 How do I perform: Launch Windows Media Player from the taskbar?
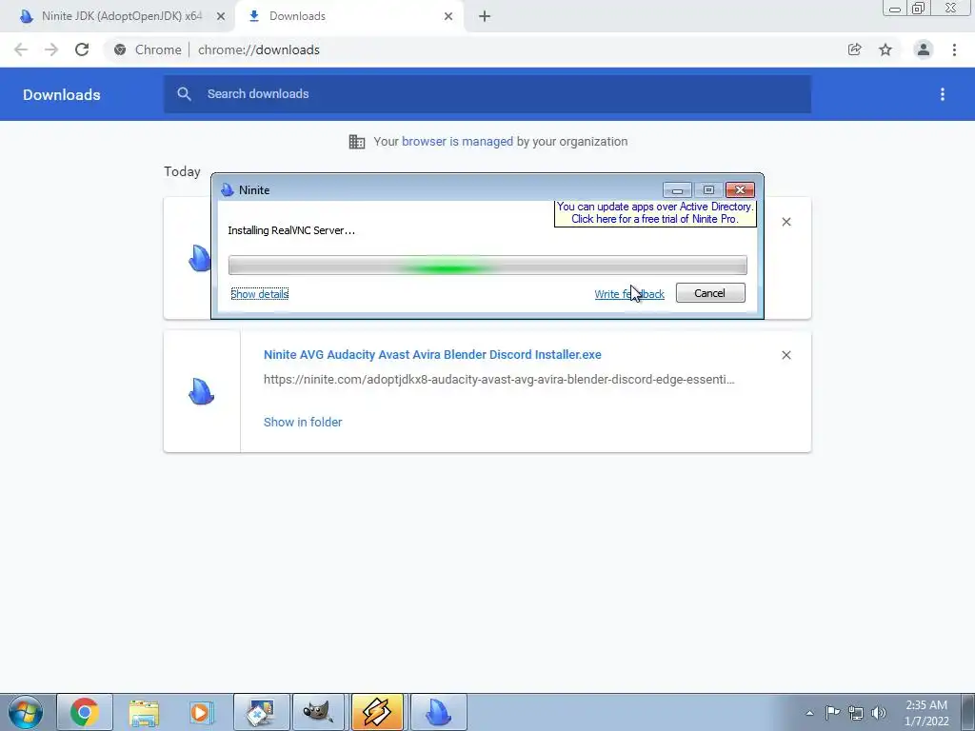(201, 712)
